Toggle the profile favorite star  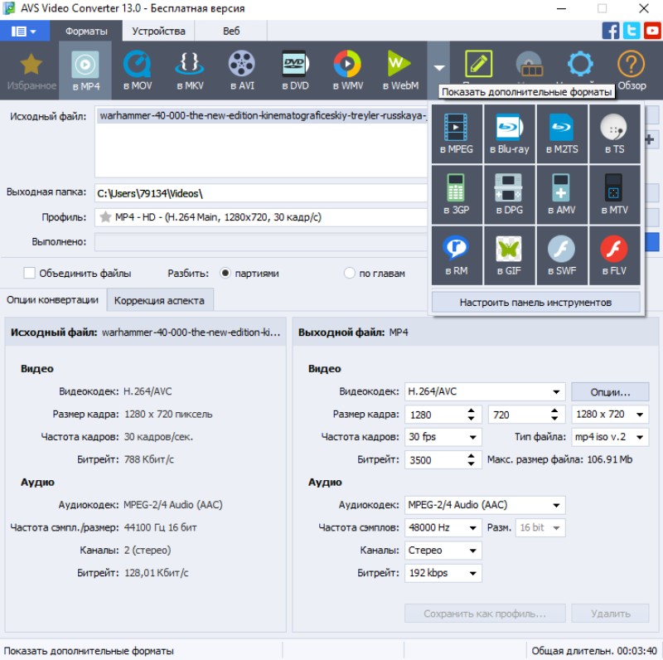105,217
